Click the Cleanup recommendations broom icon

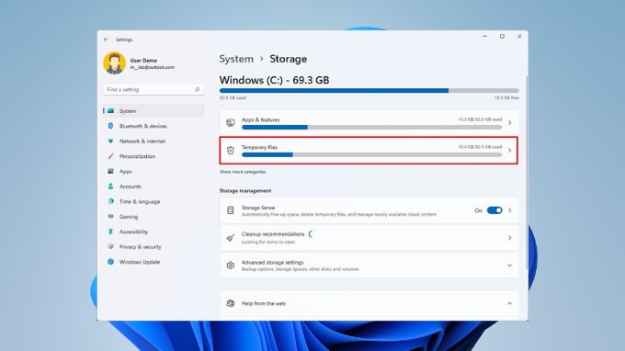(231, 238)
